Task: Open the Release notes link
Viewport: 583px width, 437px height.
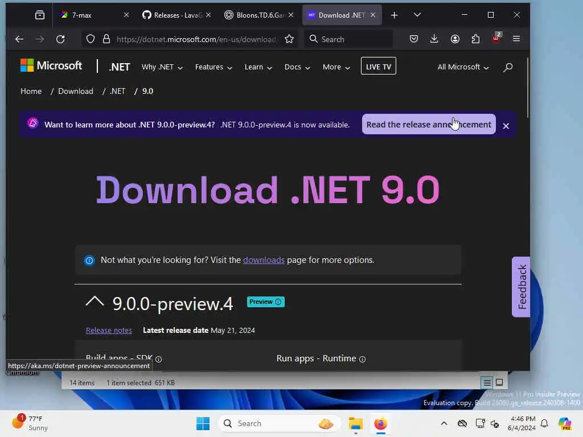Action: [x=109, y=331]
